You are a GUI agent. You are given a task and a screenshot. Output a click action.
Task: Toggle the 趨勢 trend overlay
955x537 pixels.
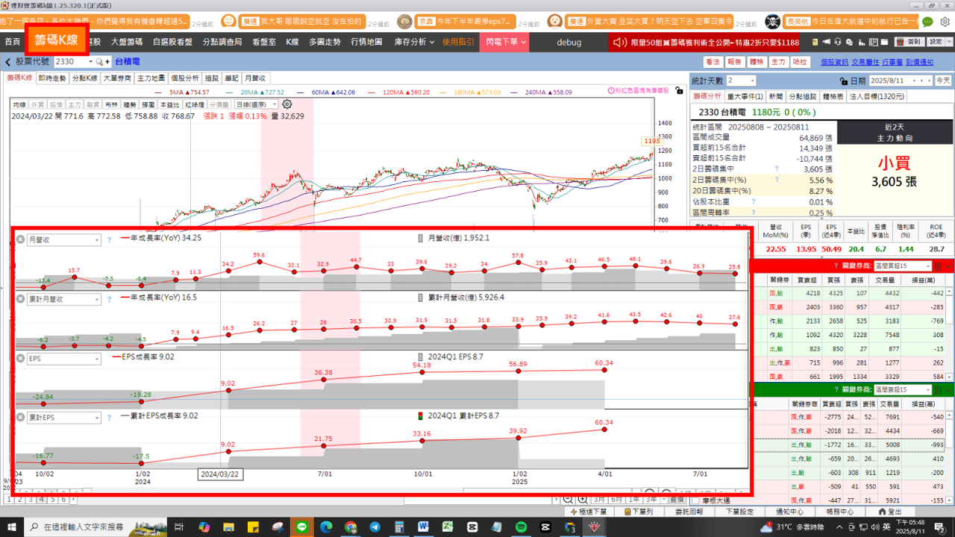pyautogui.click(x=131, y=104)
